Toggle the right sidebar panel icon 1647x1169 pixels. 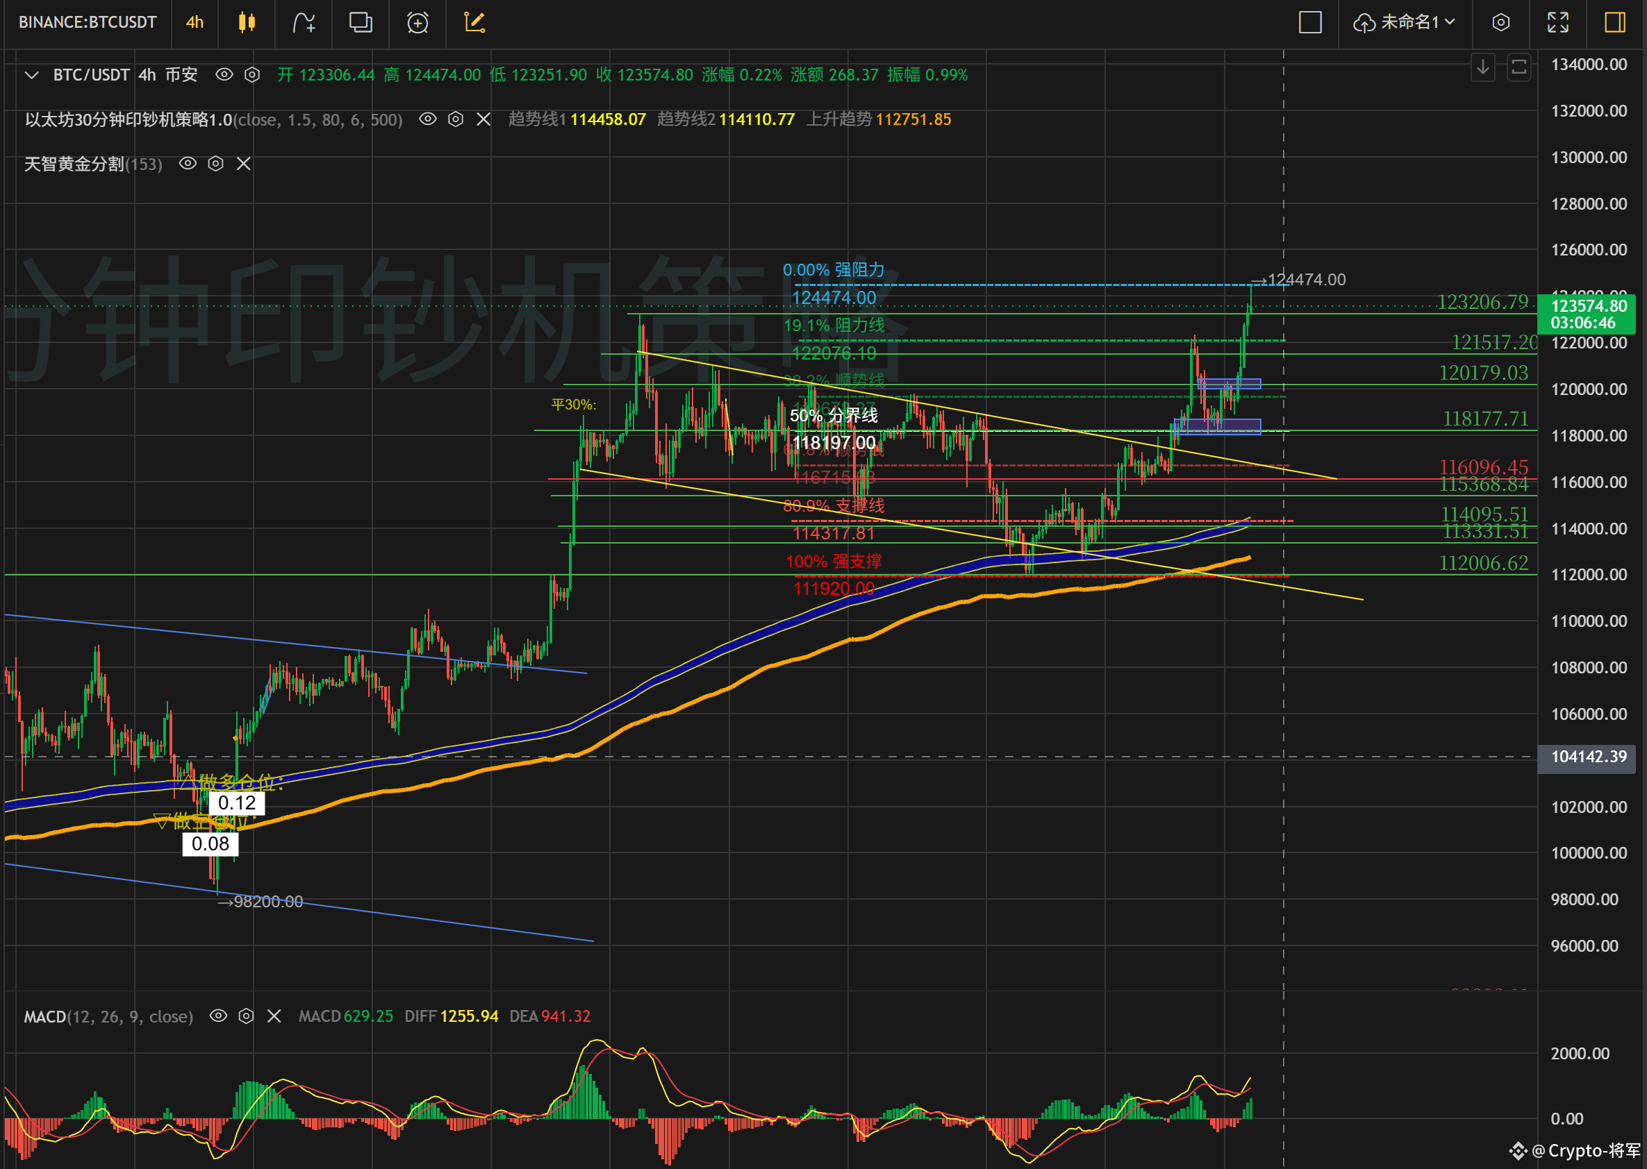(x=1614, y=22)
